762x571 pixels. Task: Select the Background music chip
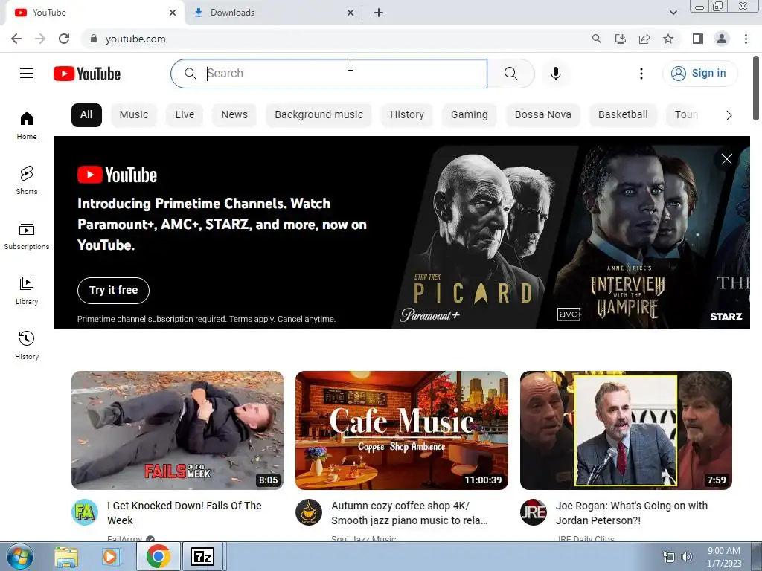point(318,115)
